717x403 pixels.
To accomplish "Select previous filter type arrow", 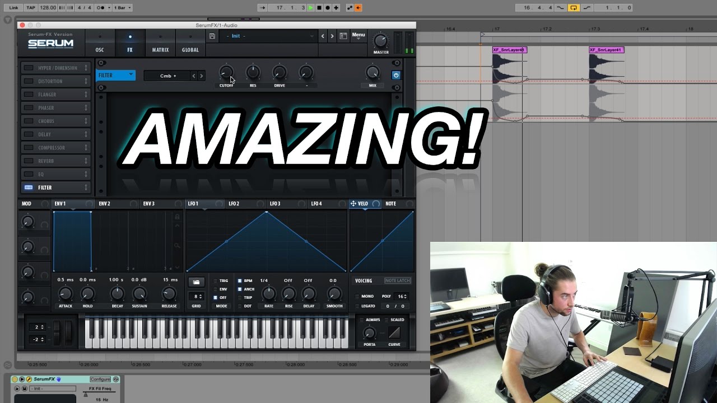I will (x=194, y=76).
